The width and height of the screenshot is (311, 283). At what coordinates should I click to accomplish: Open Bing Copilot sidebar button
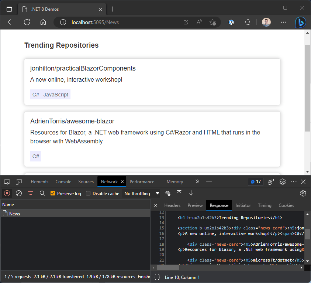click(x=300, y=22)
